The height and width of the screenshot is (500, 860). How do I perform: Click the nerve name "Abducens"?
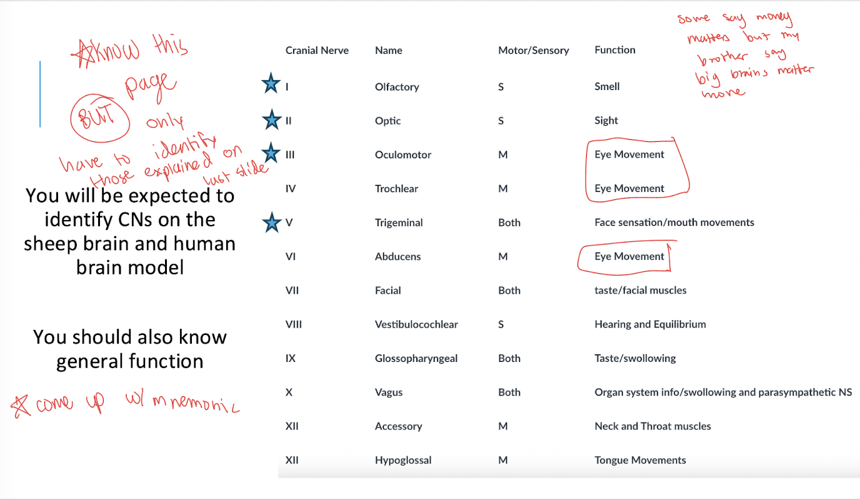click(398, 256)
